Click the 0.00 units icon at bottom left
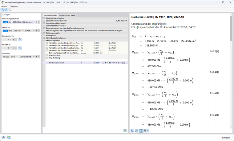 (x=9, y=137)
